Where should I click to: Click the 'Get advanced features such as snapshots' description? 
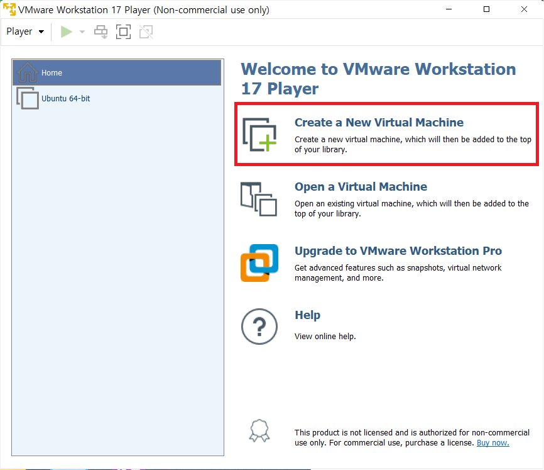[x=398, y=272]
